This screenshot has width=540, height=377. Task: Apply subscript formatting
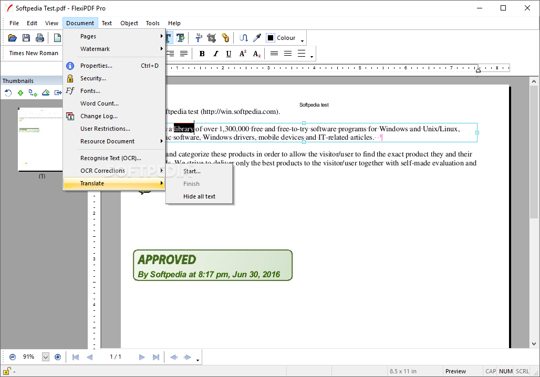[257, 54]
